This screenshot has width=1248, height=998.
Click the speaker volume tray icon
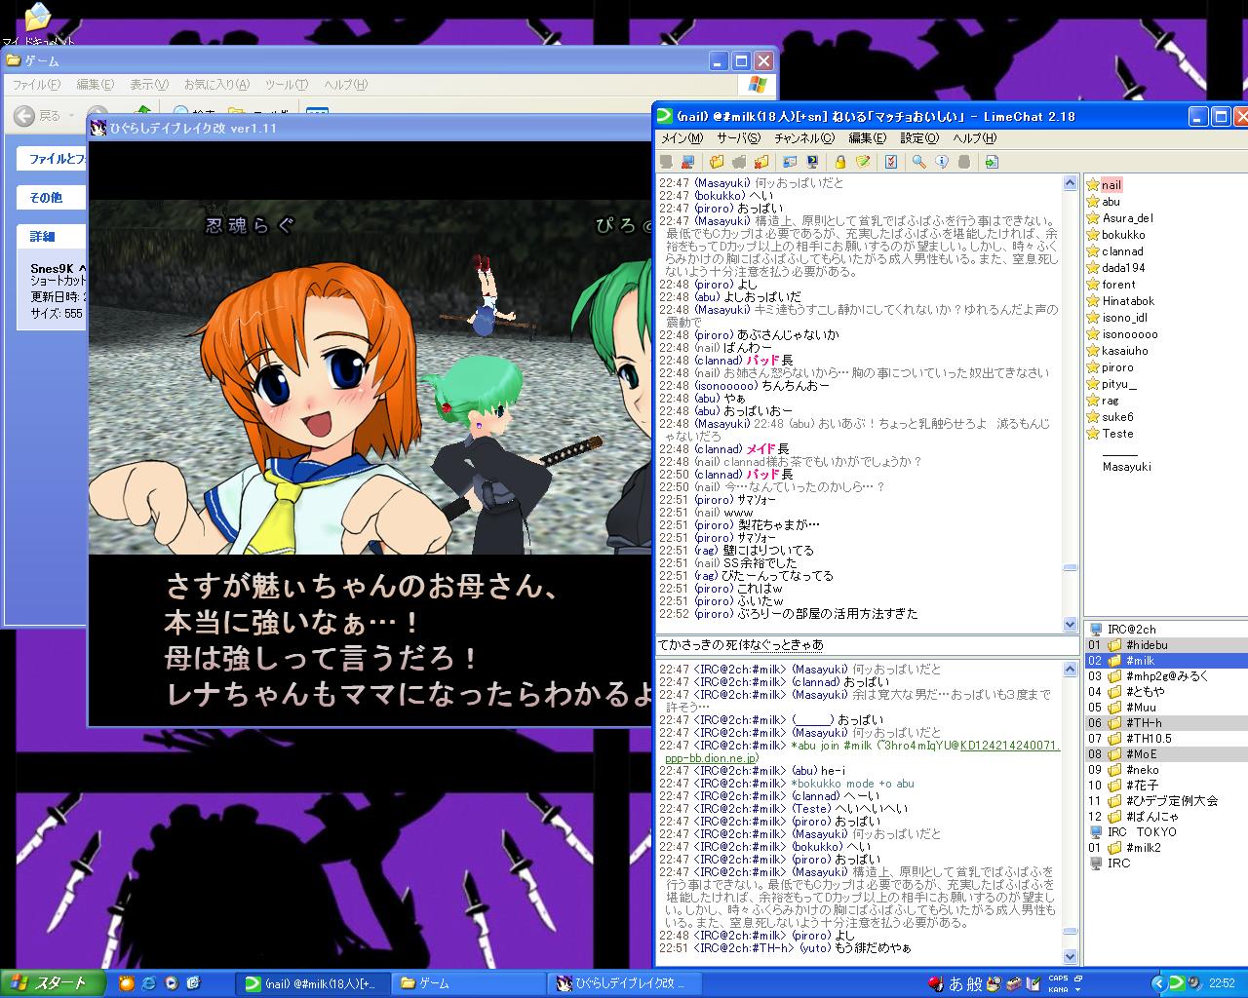[x=1196, y=982]
